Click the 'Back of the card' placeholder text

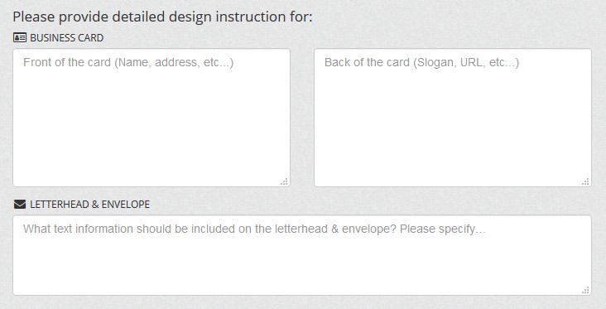point(367,62)
